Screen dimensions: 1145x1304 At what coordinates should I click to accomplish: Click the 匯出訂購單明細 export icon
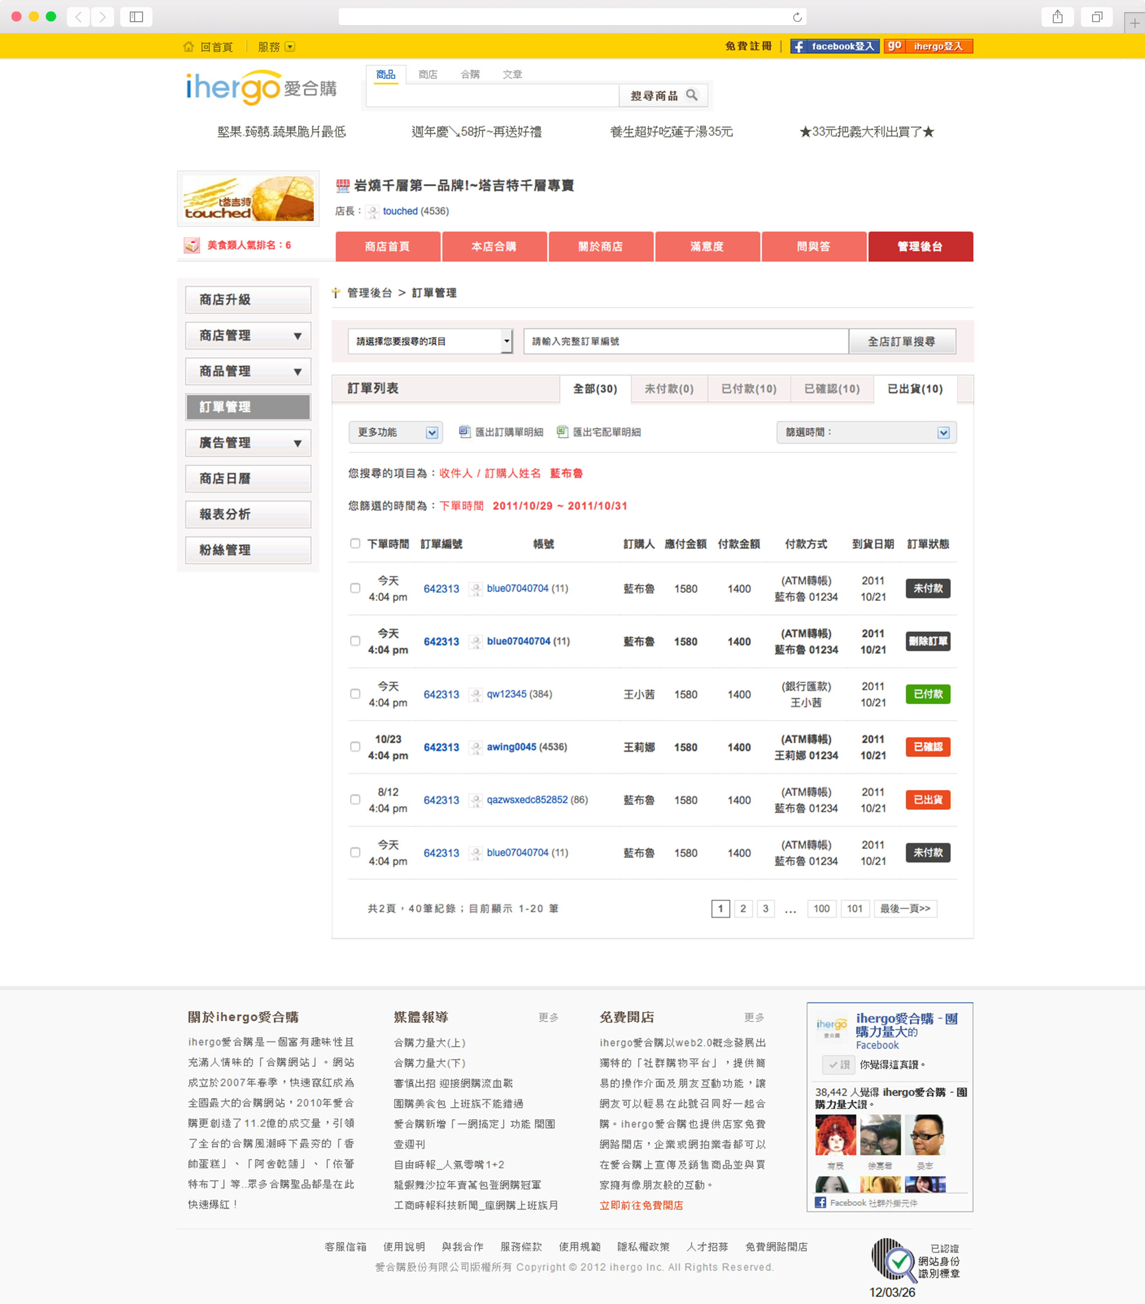(465, 432)
